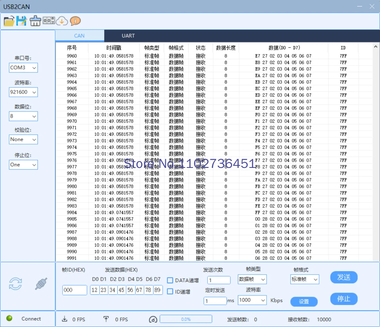Image resolution: width=380 pixels, height=327 pixels.
Task: Click the 0.0% bus load progress bar
Action: click(186, 319)
